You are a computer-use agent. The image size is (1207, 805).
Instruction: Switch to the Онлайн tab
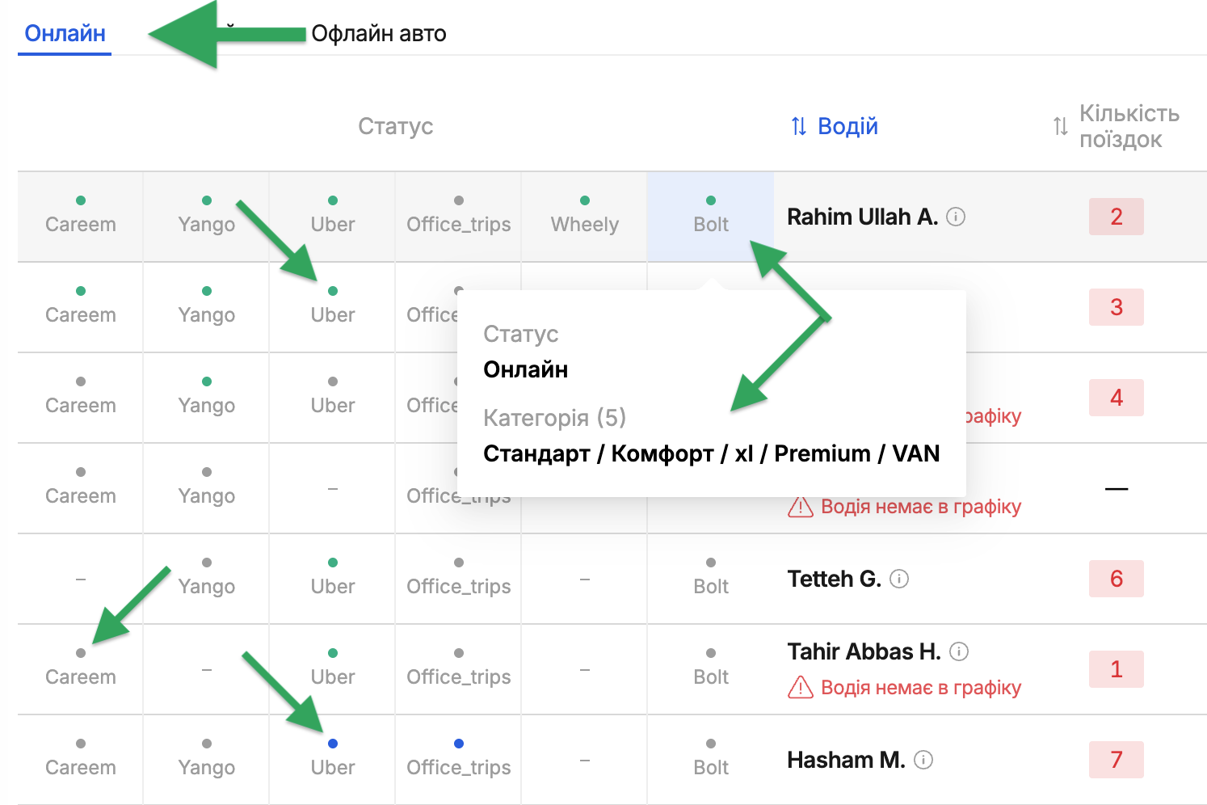pos(65,34)
